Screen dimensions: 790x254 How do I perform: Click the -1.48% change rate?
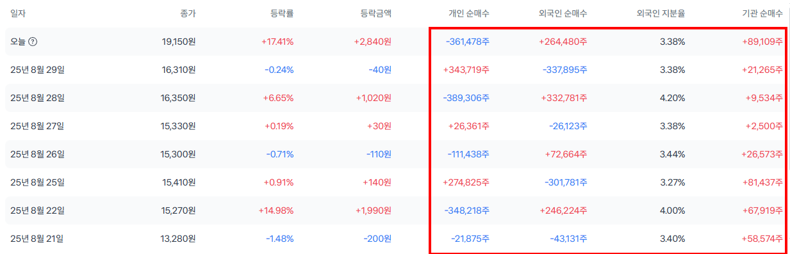(280, 239)
